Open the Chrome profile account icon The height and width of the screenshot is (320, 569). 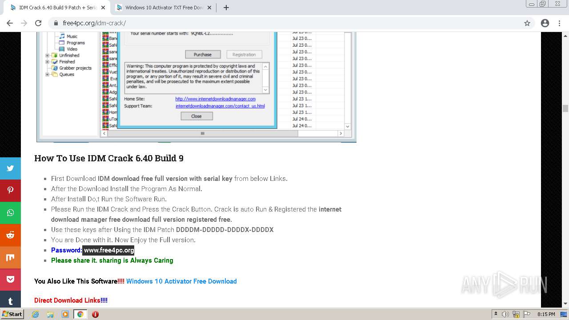545,23
